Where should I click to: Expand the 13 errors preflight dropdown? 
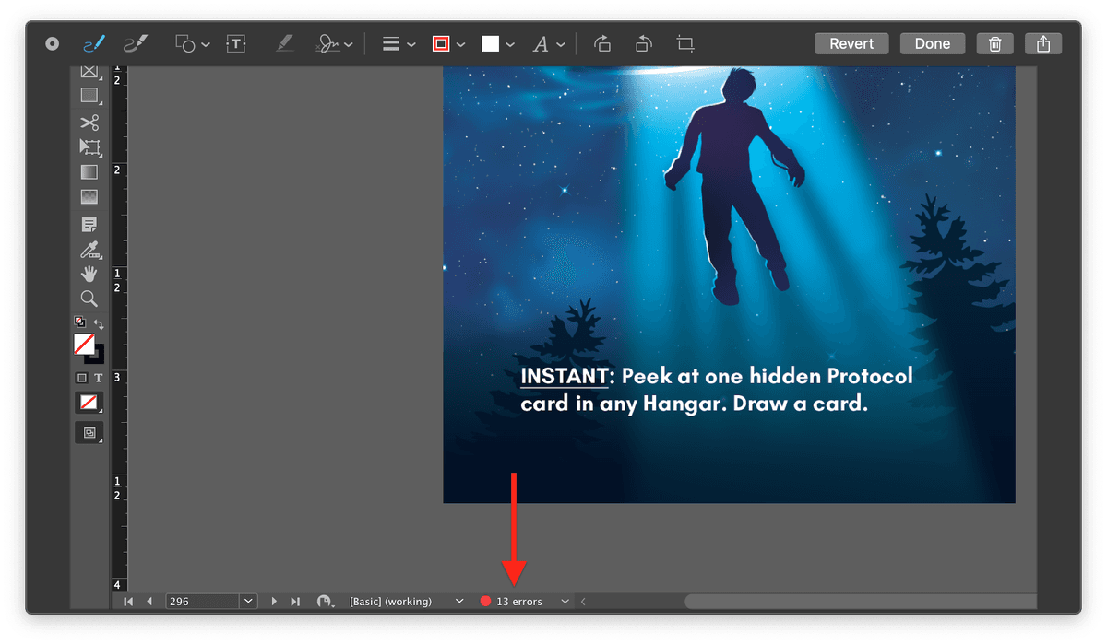pyautogui.click(x=564, y=602)
